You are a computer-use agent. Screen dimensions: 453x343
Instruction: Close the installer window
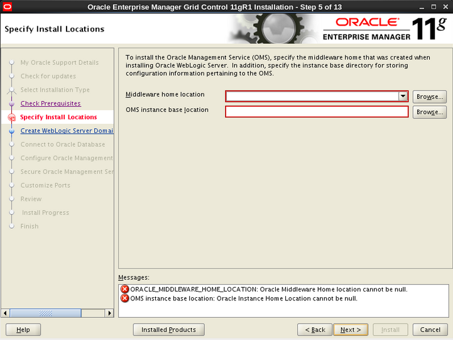pos(445,7)
